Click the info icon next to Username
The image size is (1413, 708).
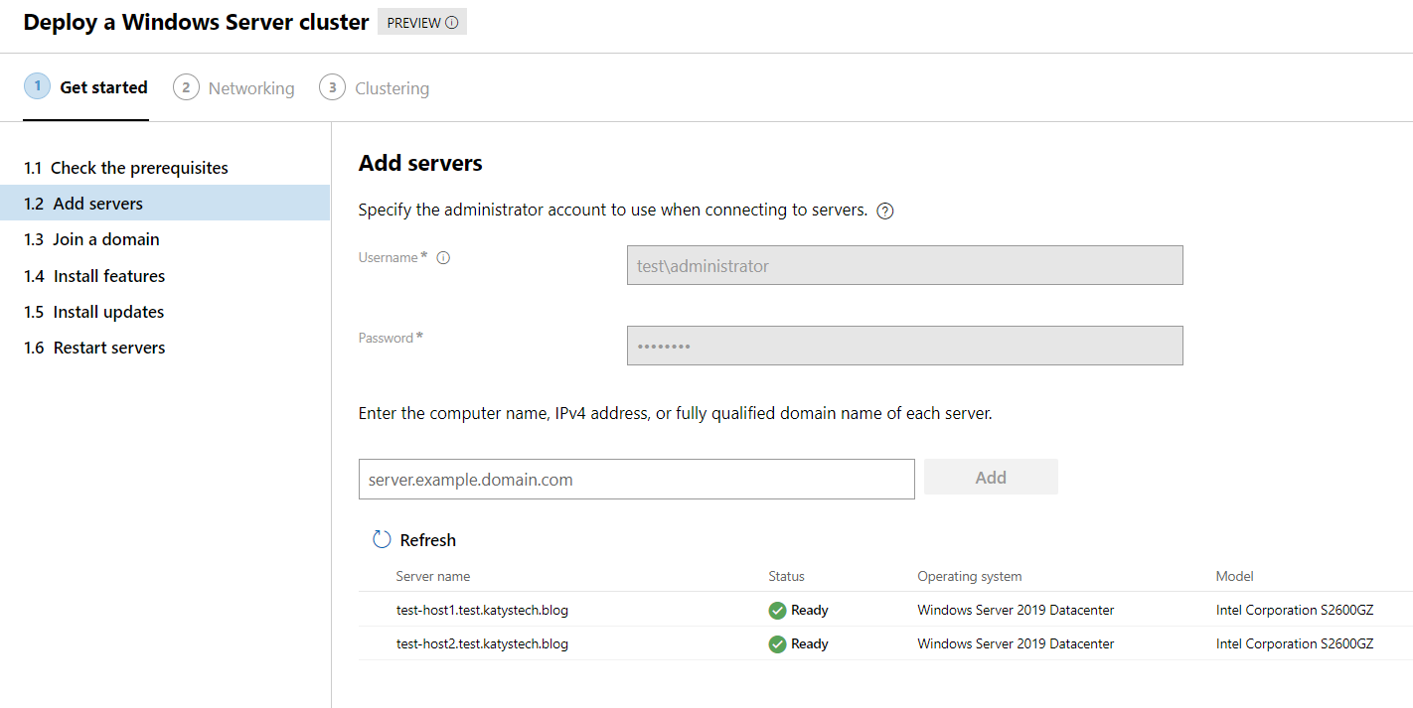click(x=443, y=258)
